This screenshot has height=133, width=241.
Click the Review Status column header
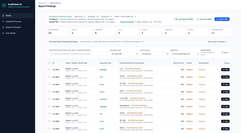(204, 63)
